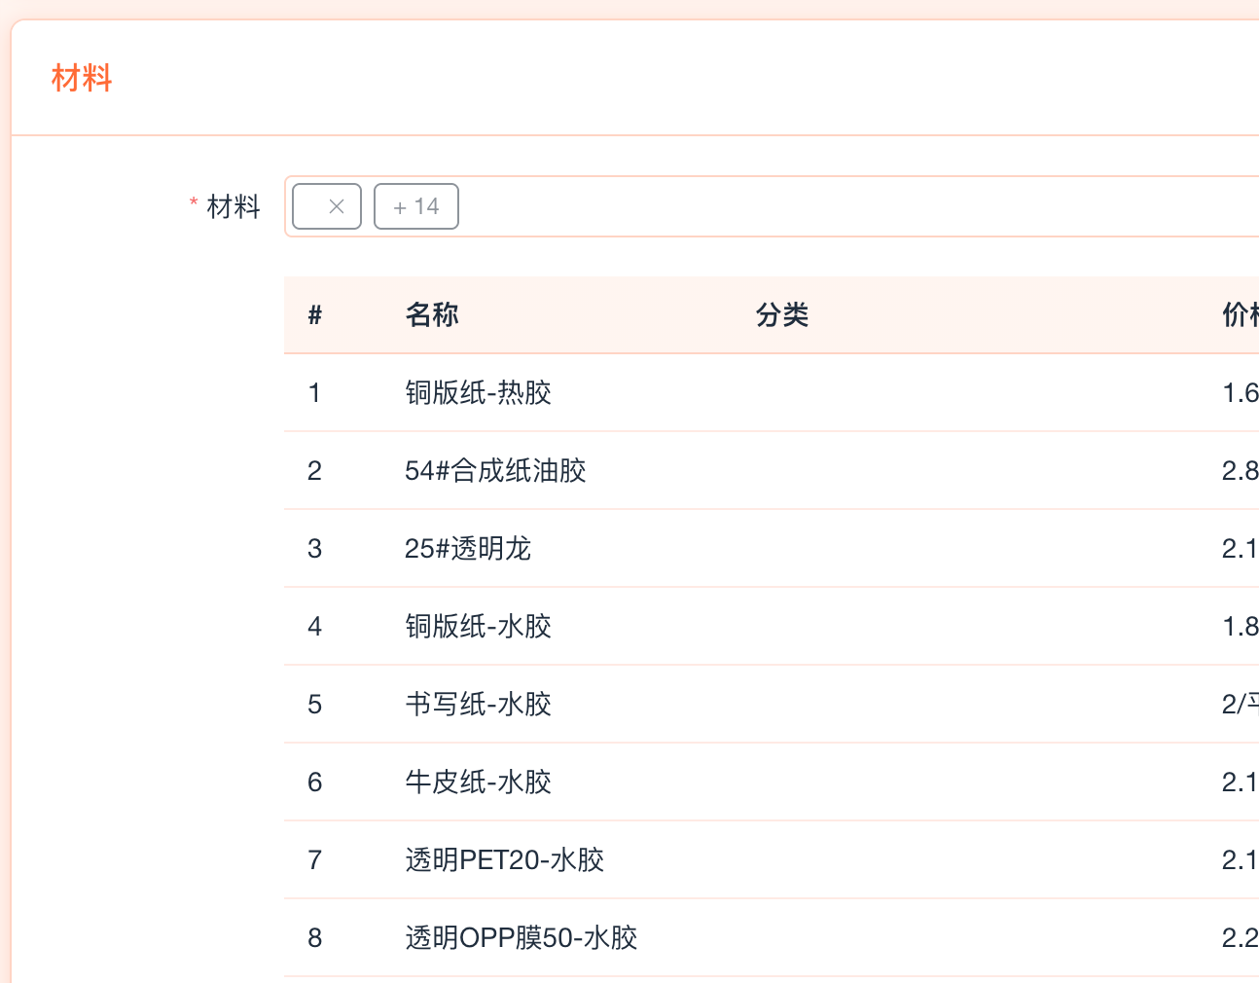Select row 书写纸-水胶
The height and width of the screenshot is (983, 1259).
point(479,704)
